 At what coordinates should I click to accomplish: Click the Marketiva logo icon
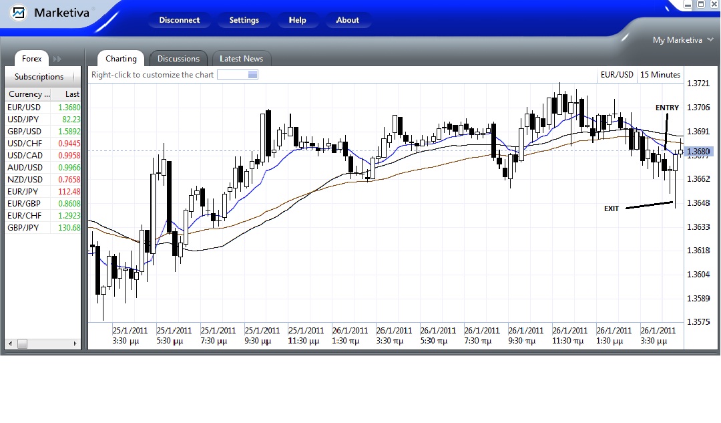click(x=19, y=13)
